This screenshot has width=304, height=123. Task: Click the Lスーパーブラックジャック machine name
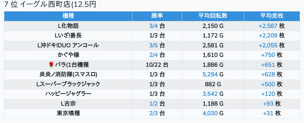(68, 84)
